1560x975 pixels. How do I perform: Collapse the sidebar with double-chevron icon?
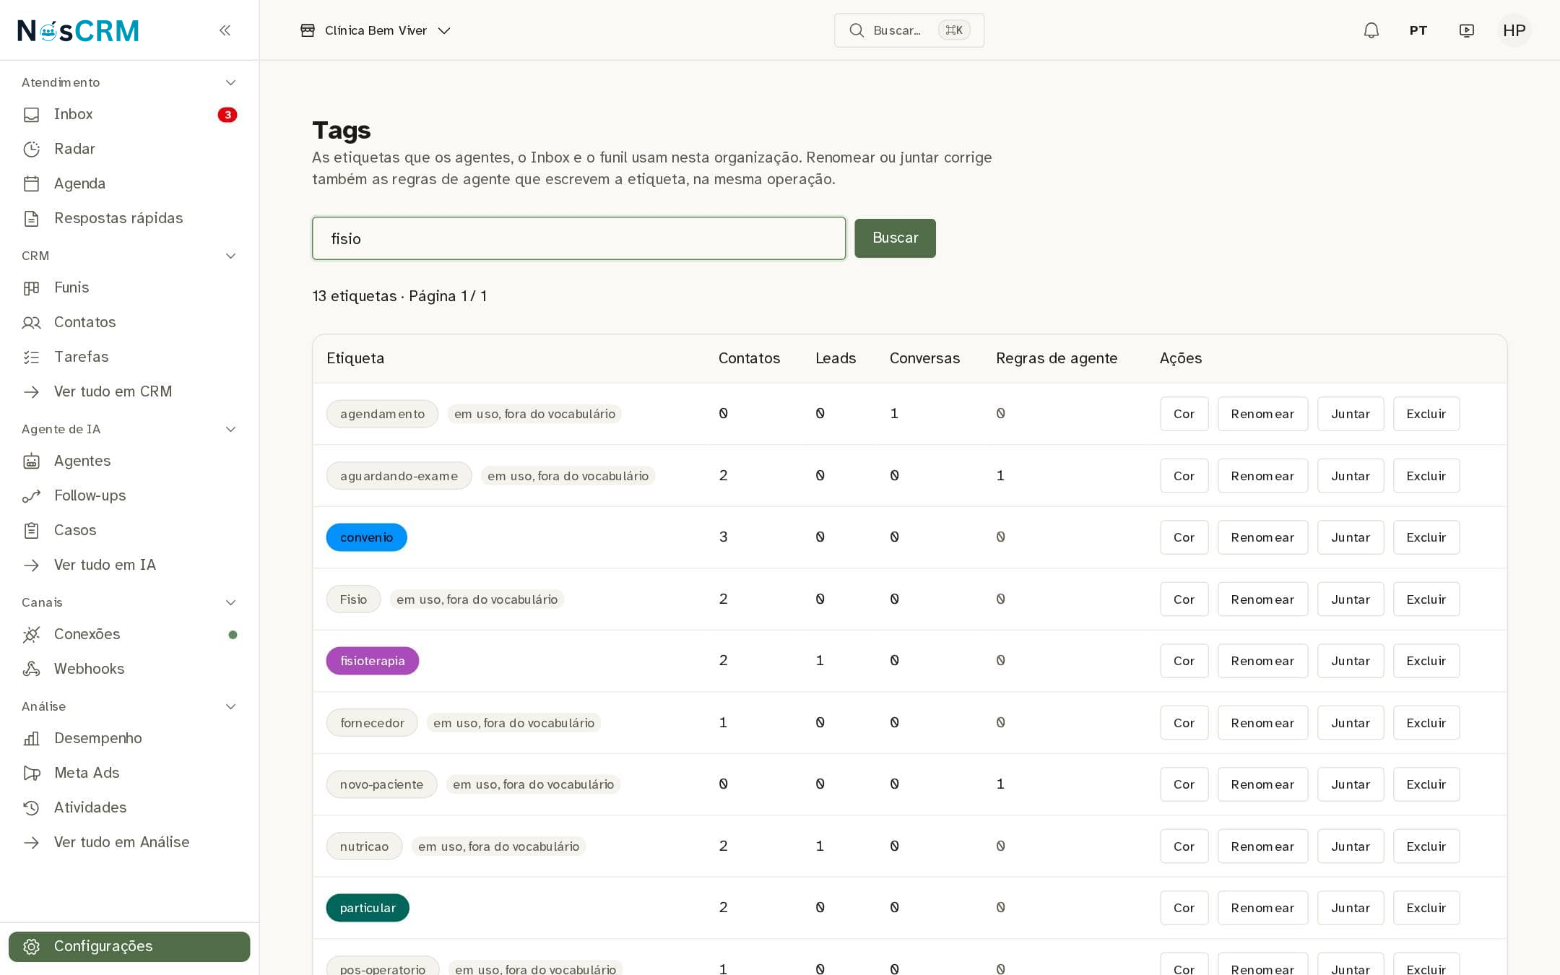pos(225,30)
